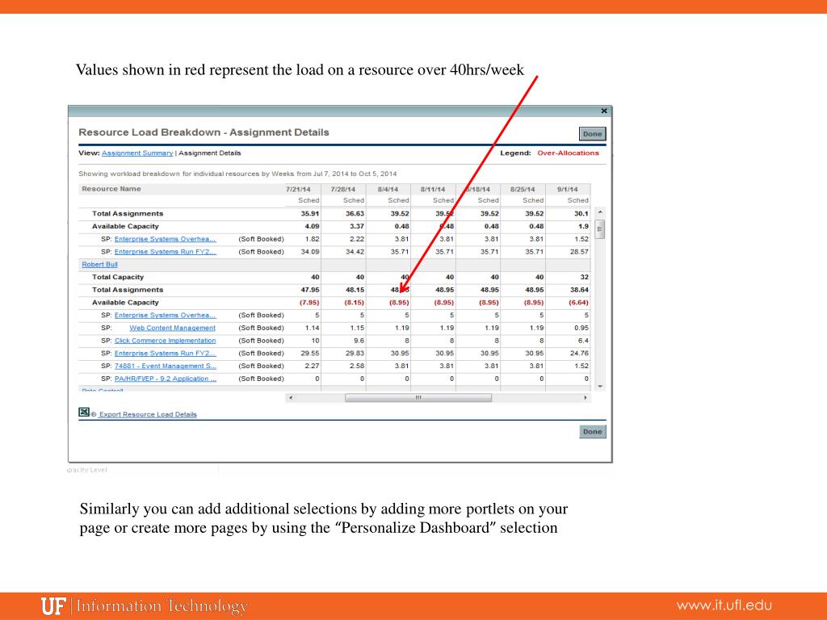827x620 pixels.
Task: Click the 29.55 Enterprise Systems Run value
Action: coord(310,354)
